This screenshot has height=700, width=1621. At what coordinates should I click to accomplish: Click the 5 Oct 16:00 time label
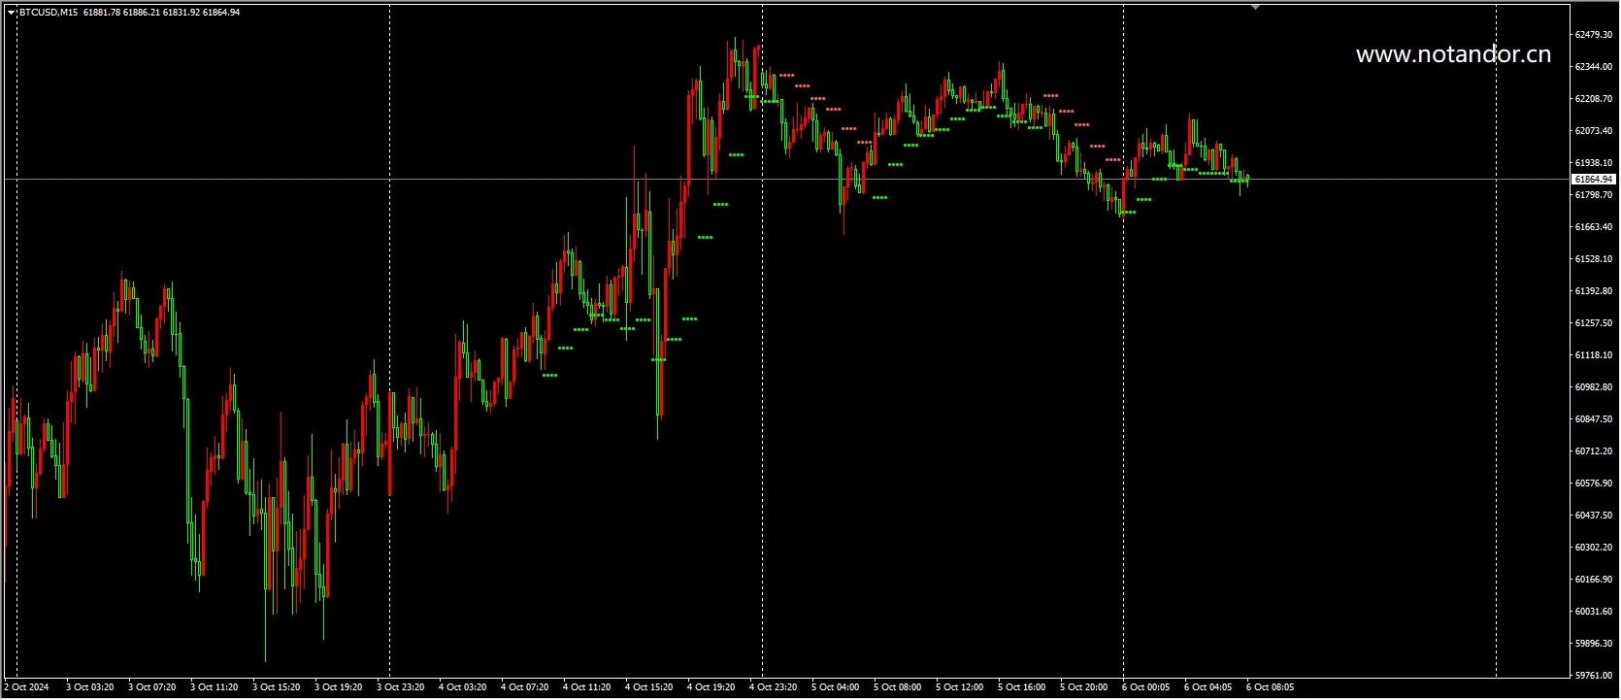coord(1021,687)
